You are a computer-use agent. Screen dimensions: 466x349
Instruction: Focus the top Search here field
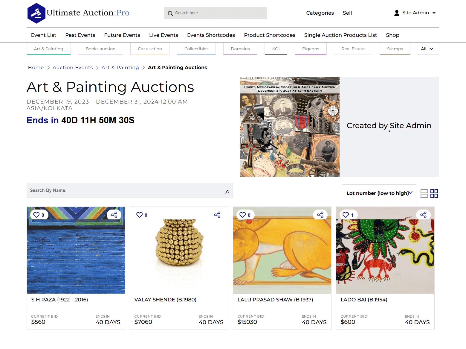pos(216,13)
